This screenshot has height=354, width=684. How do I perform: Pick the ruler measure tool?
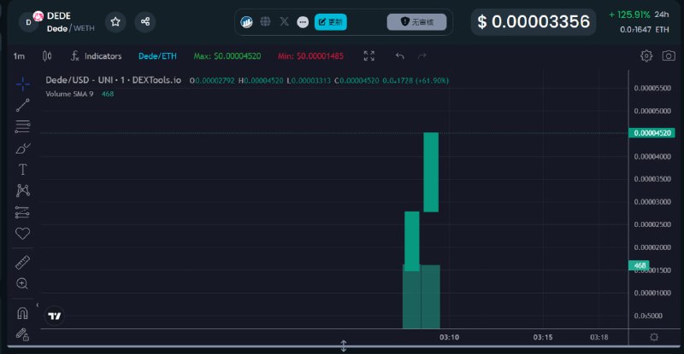click(23, 262)
